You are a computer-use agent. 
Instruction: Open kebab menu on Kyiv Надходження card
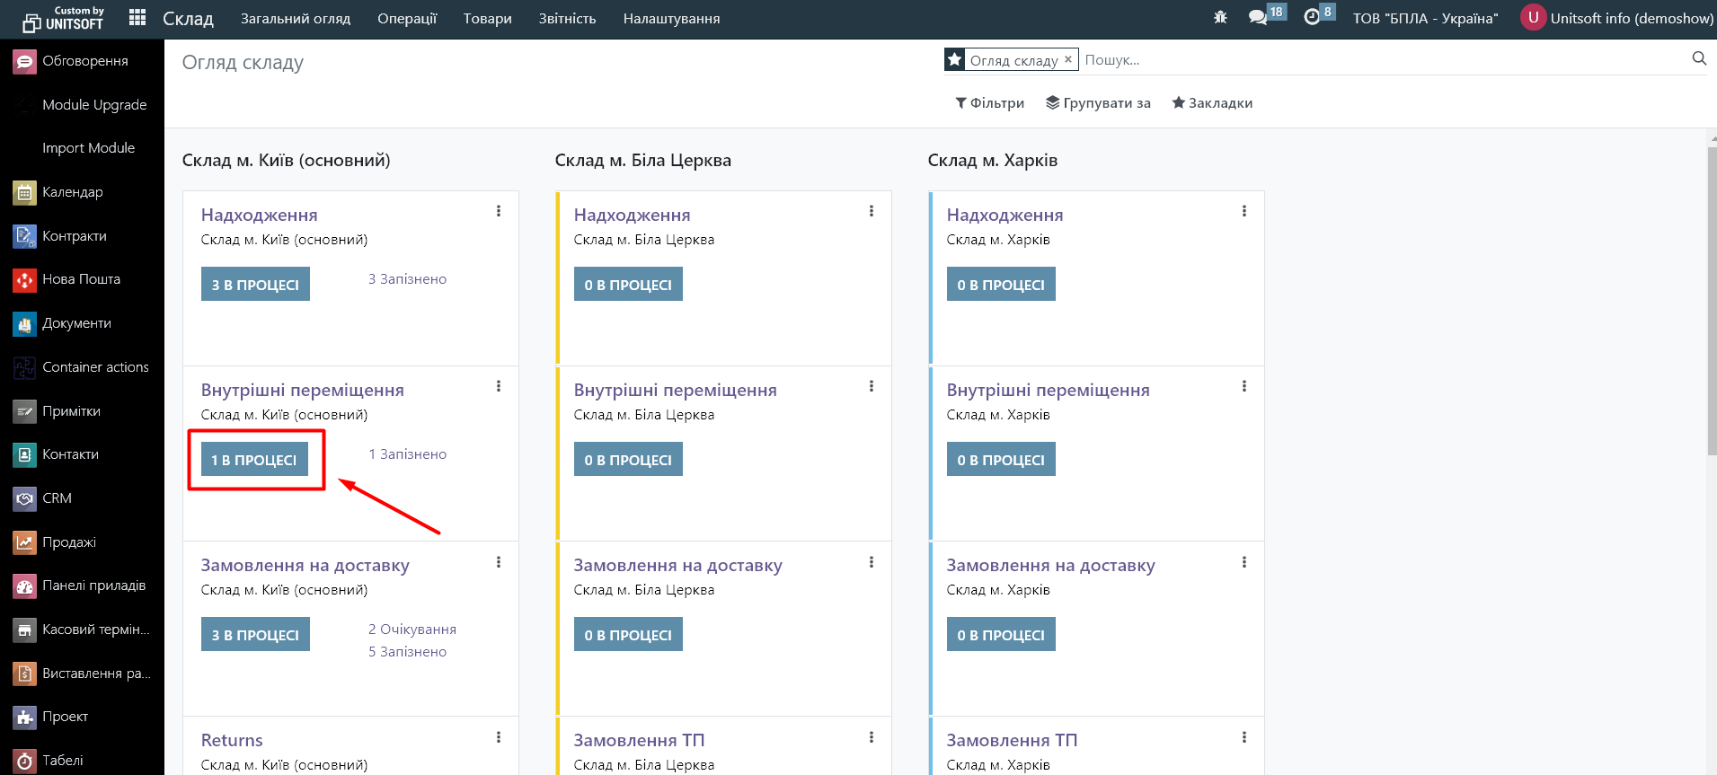pyautogui.click(x=499, y=211)
